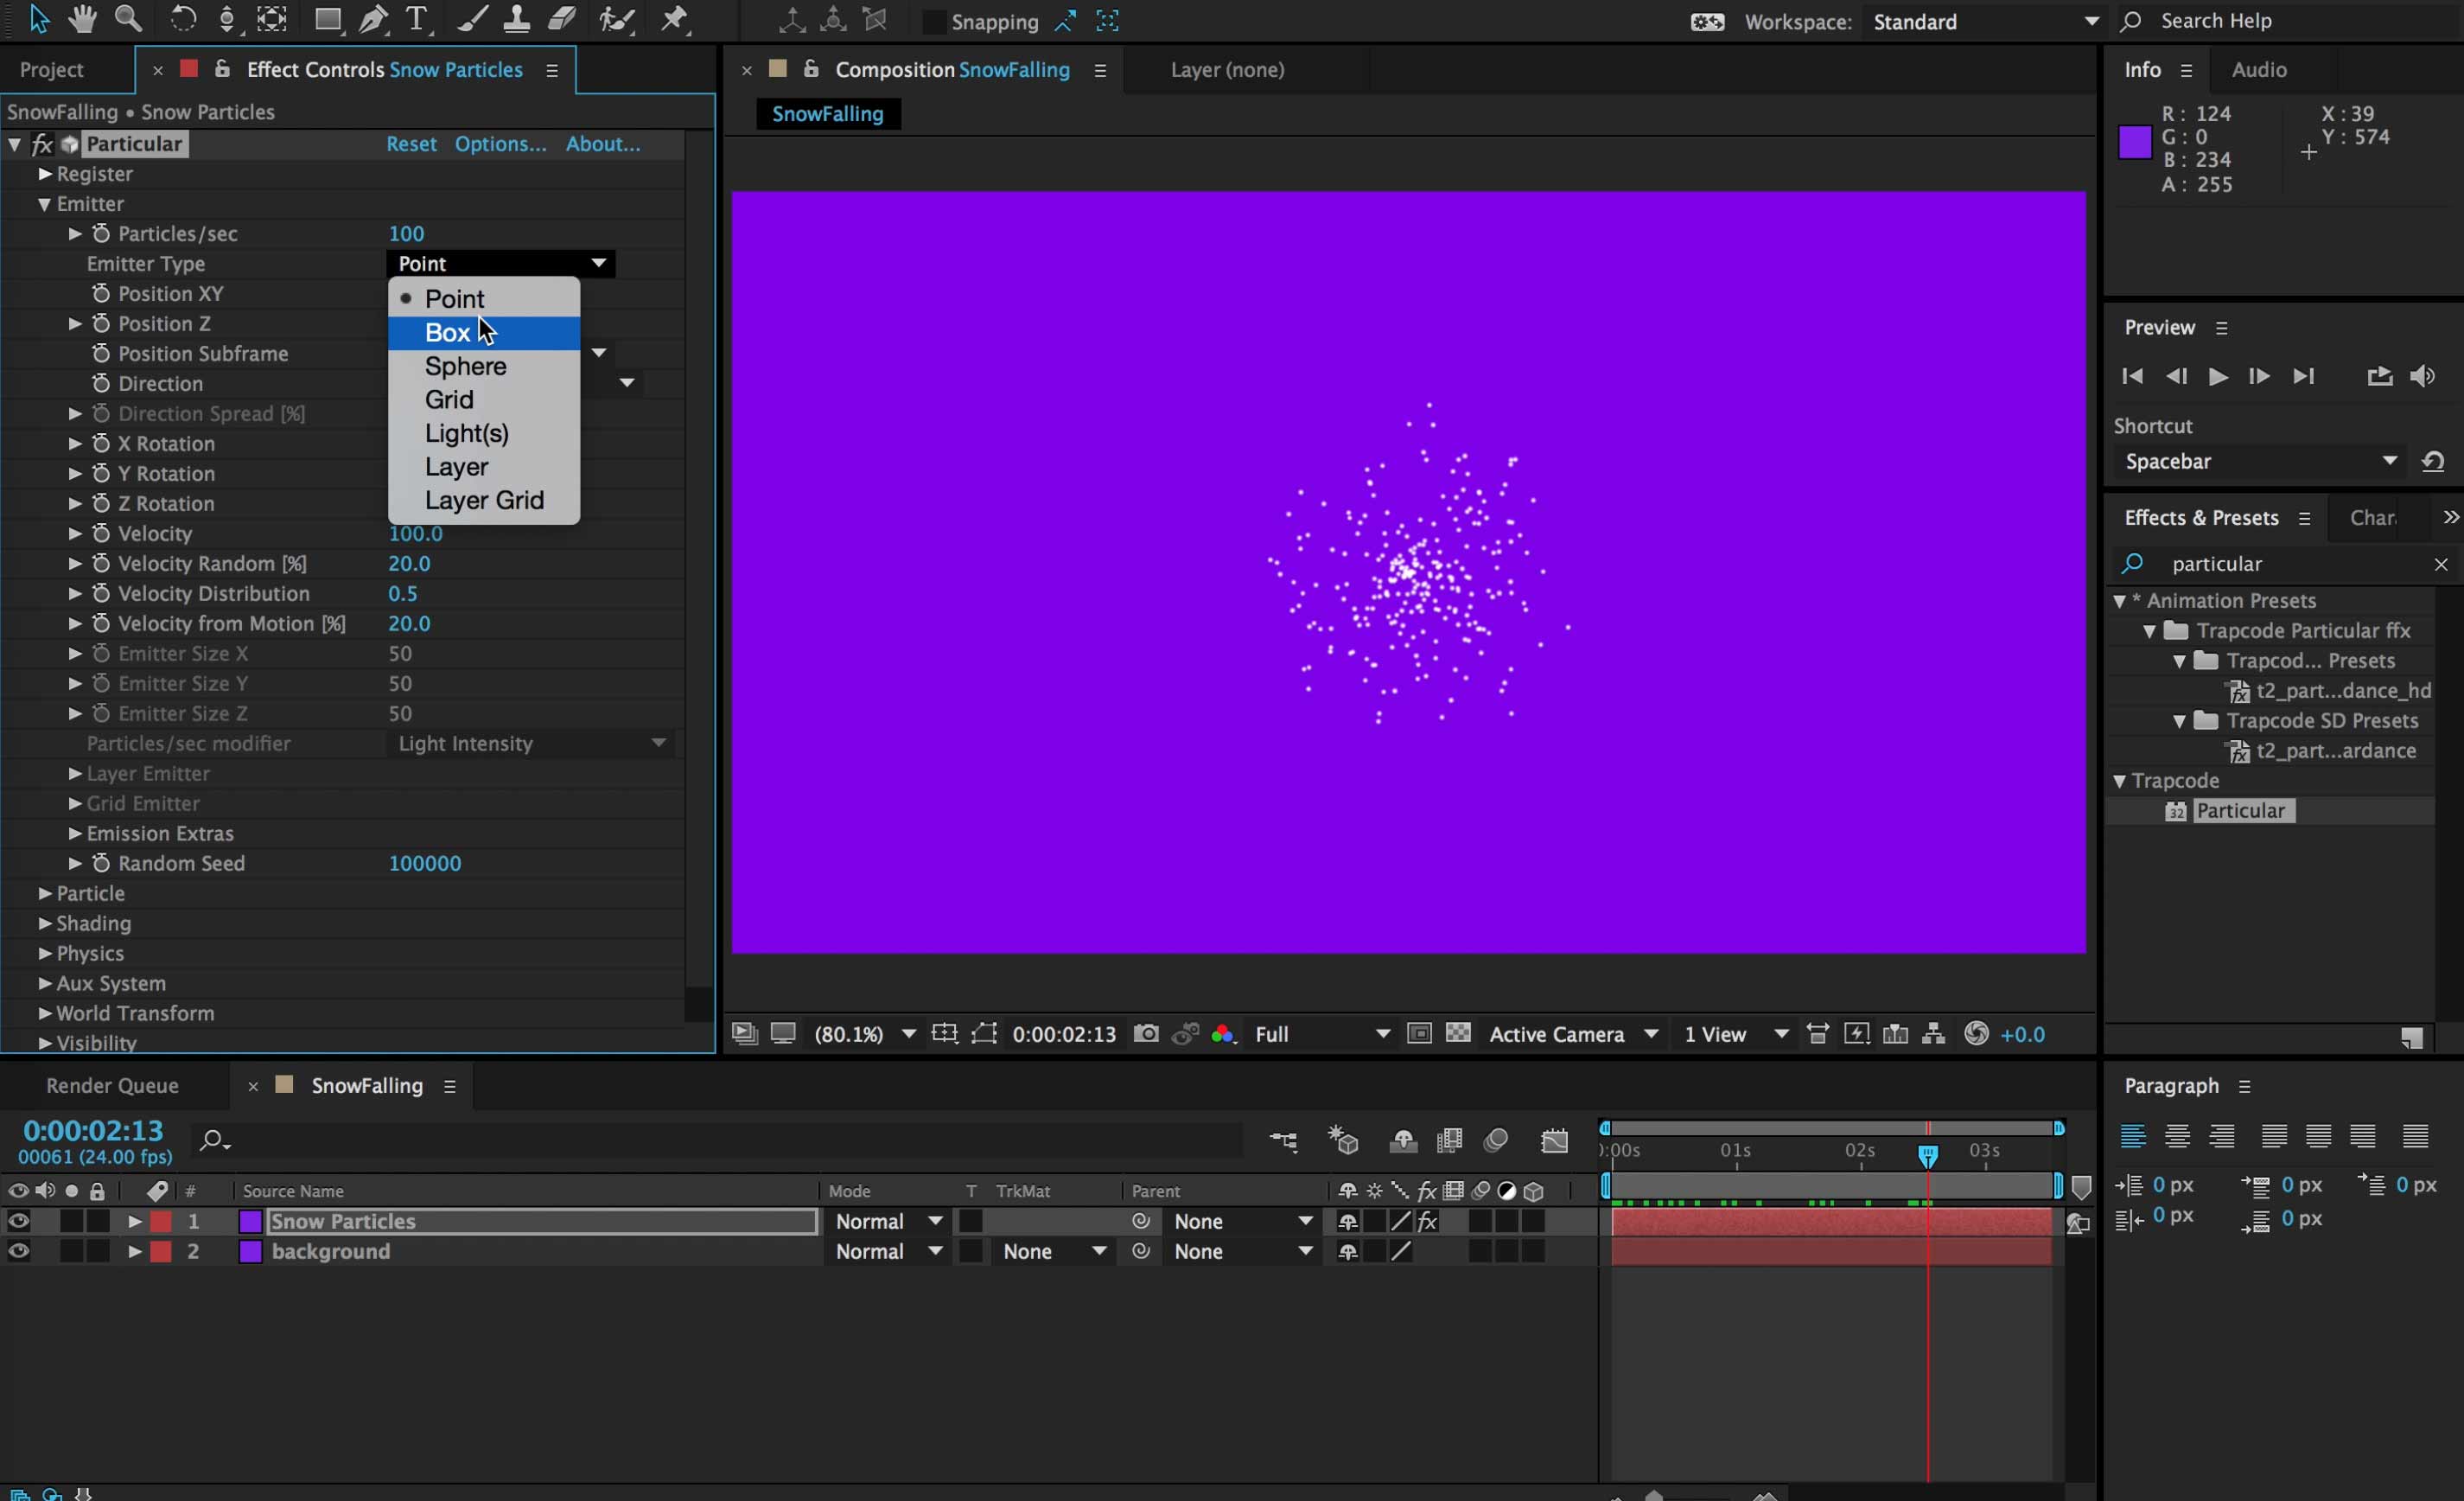Expand the Particle section properties
The height and width of the screenshot is (1501, 2464).
click(44, 893)
